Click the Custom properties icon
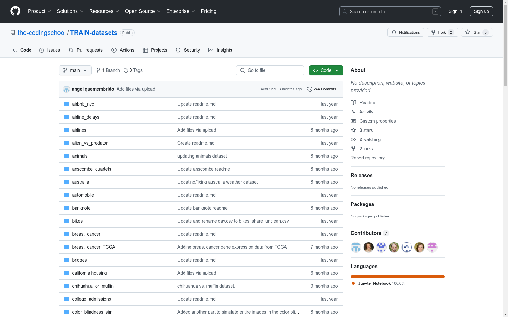Viewport: 508px width, 317px height. click(353, 121)
